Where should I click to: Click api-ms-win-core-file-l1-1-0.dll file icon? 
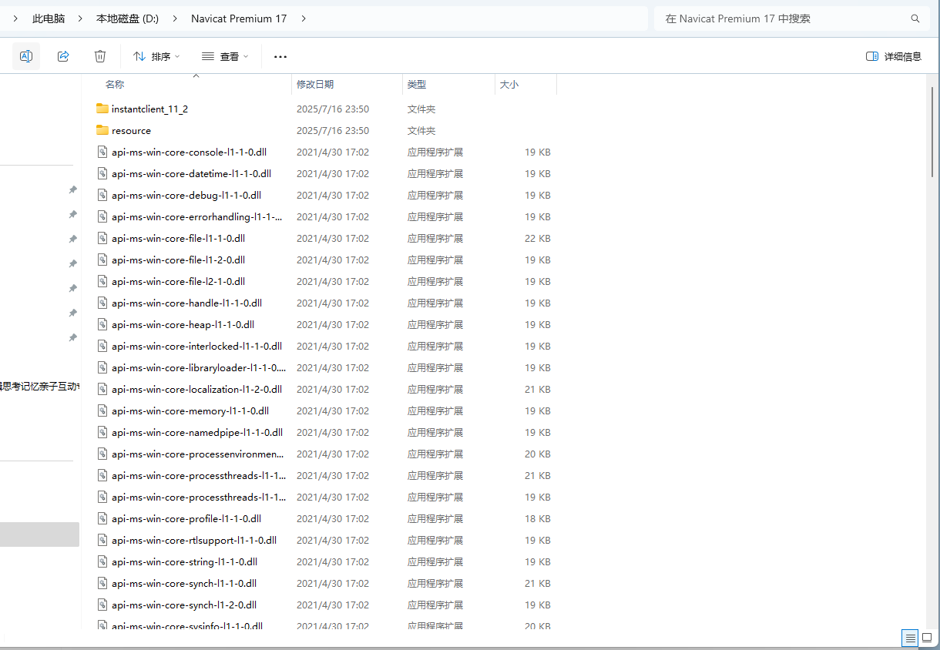(102, 238)
